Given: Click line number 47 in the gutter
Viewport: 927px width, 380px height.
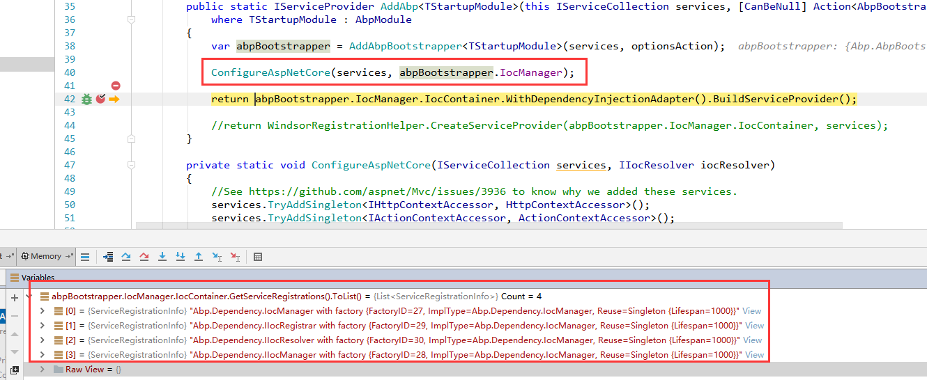Looking at the screenshot, I should 69,165.
